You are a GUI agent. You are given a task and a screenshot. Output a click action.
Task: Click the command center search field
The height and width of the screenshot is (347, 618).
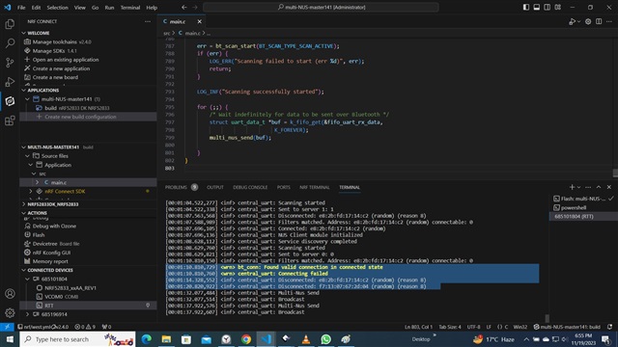321,7
